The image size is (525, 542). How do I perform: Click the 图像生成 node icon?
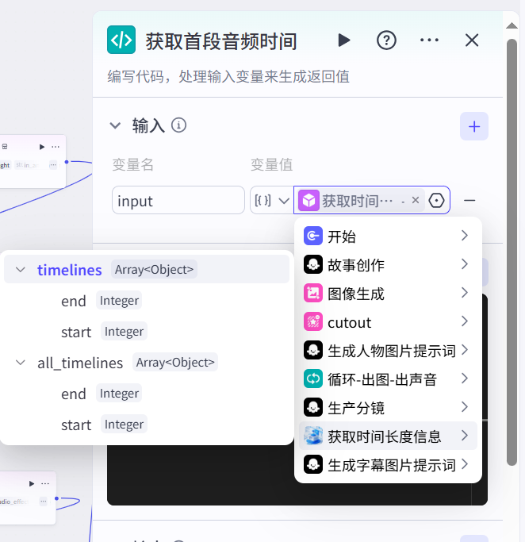(313, 293)
